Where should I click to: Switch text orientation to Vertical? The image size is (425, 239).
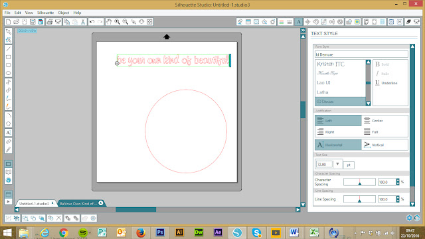click(x=384, y=145)
